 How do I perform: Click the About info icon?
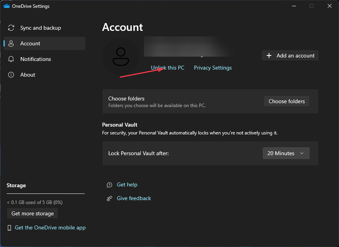point(11,75)
